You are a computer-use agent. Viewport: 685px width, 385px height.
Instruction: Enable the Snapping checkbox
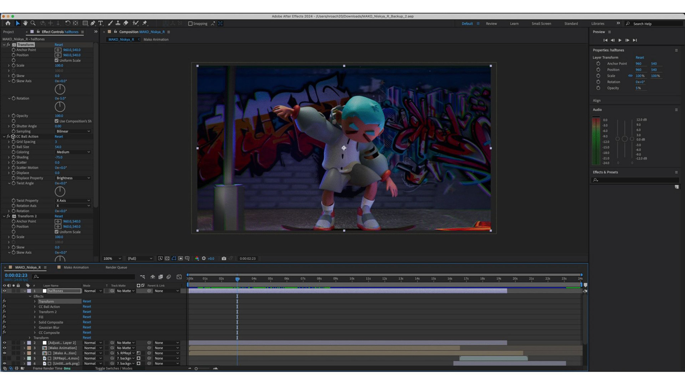click(x=190, y=24)
